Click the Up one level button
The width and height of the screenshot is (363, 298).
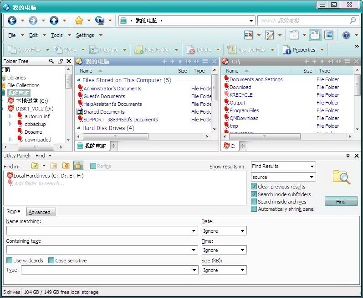tap(54, 21)
